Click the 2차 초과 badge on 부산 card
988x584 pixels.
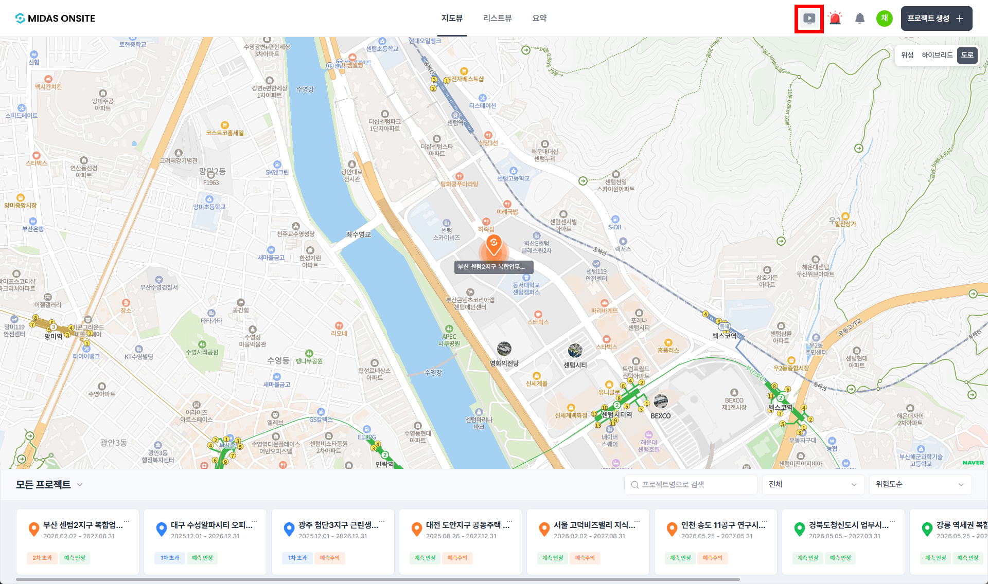pyautogui.click(x=42, y=558)
